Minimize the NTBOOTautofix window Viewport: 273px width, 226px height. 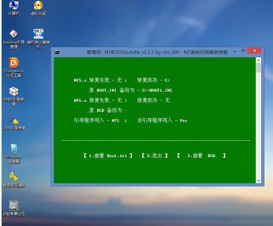pos(235,52)
